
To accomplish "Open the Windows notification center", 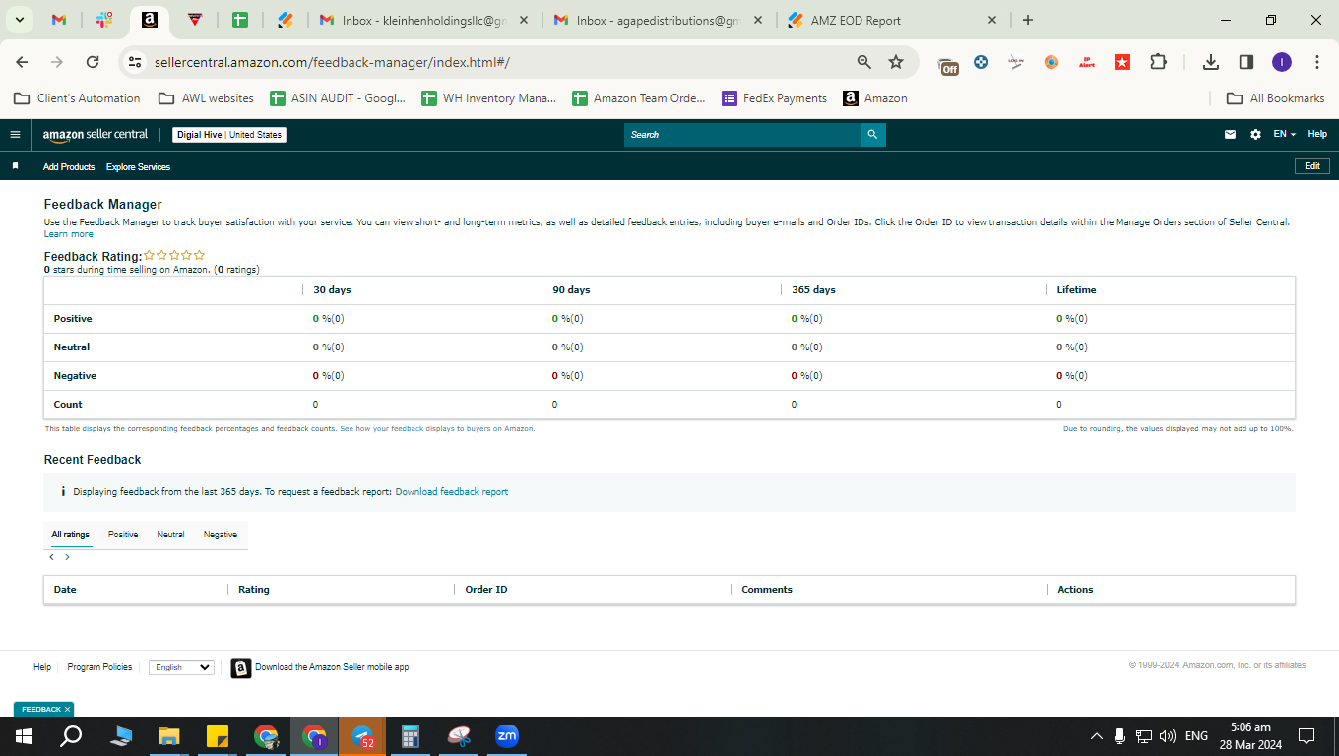I will coord(1307,736).
